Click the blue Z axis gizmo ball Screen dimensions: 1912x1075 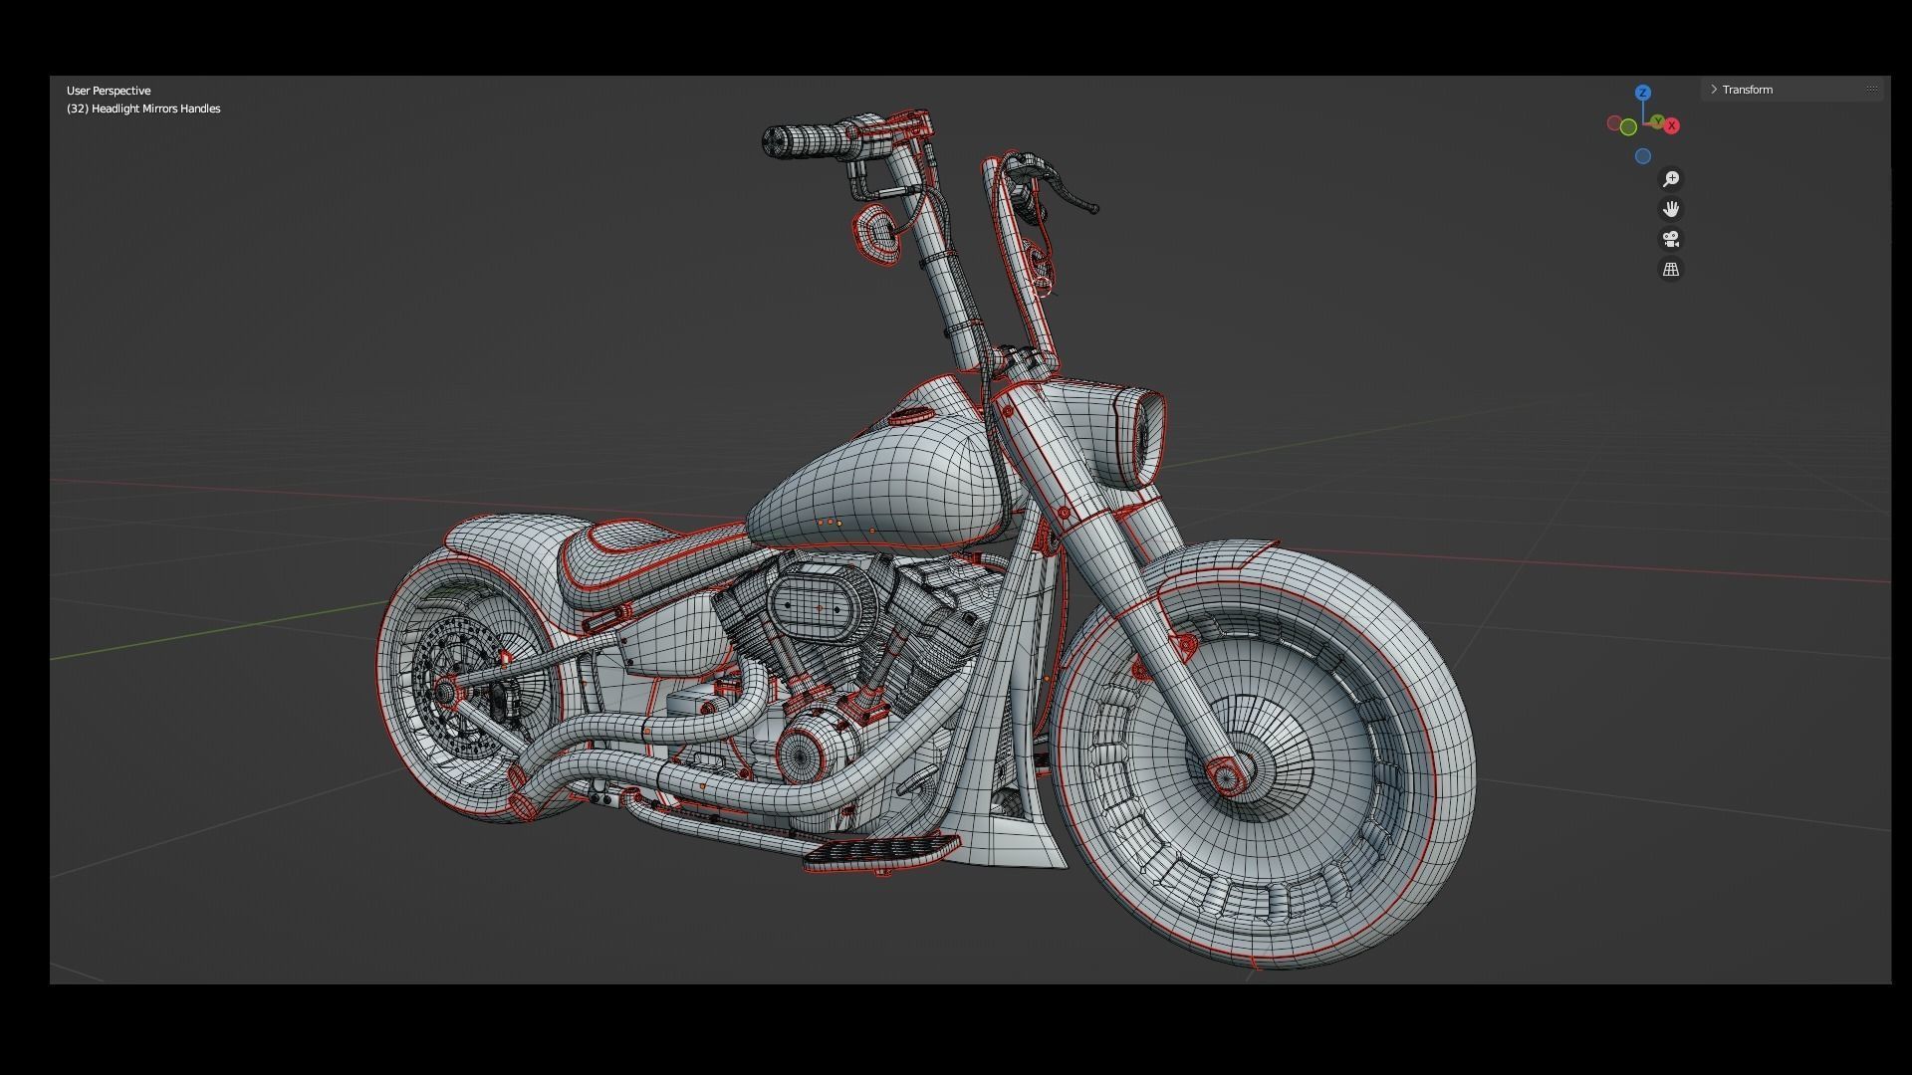[x=1643, y=93]
